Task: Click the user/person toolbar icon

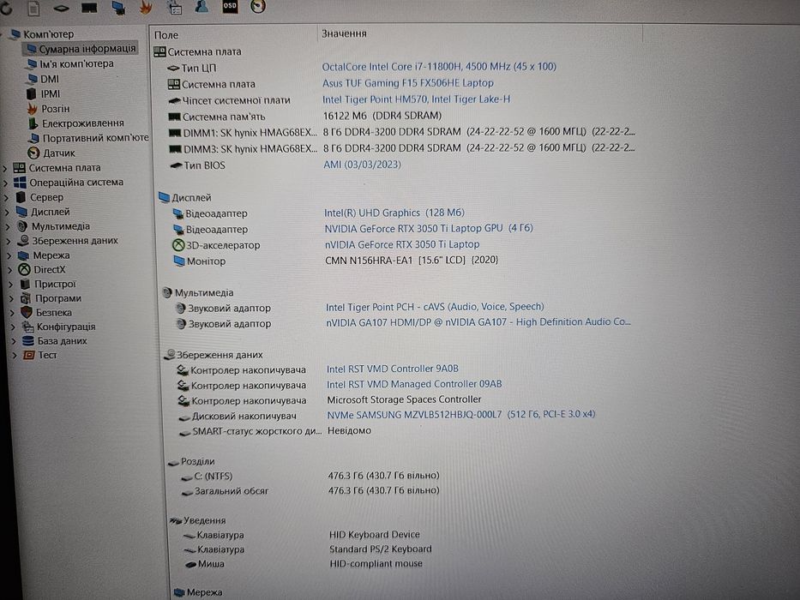Action: pos(202,7)
